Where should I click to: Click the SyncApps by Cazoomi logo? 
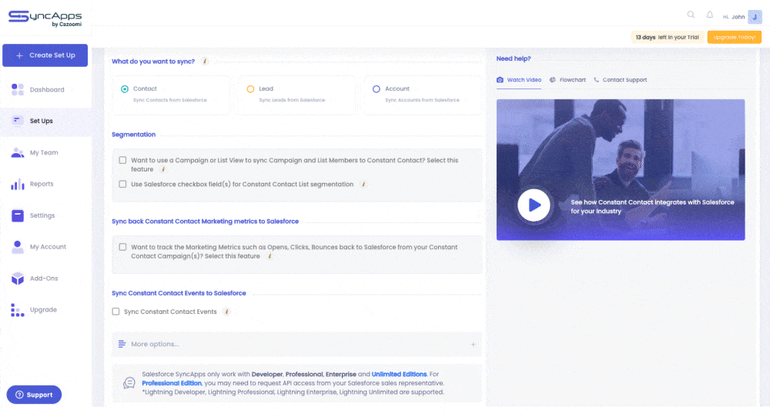point(45,18)
